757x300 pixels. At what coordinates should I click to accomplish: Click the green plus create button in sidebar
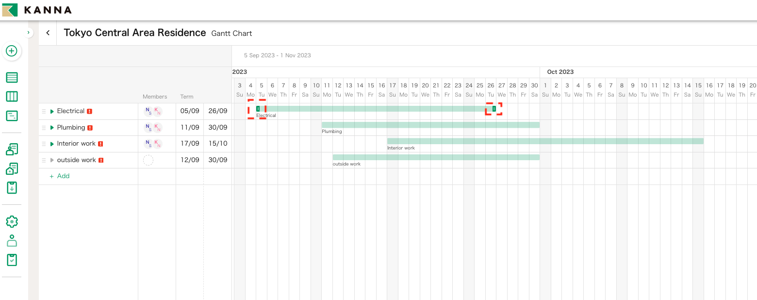12,51
